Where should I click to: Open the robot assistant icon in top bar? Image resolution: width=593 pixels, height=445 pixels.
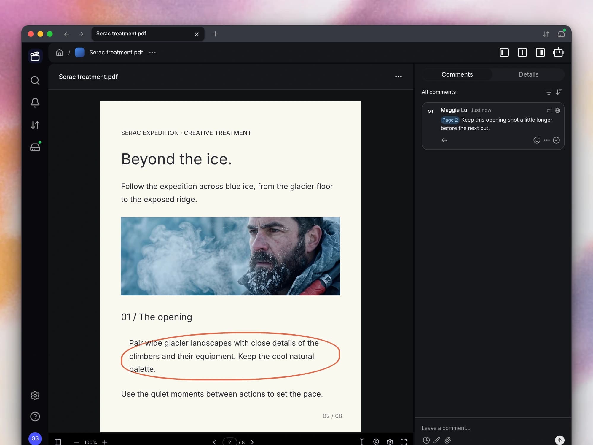click(558, 53)
